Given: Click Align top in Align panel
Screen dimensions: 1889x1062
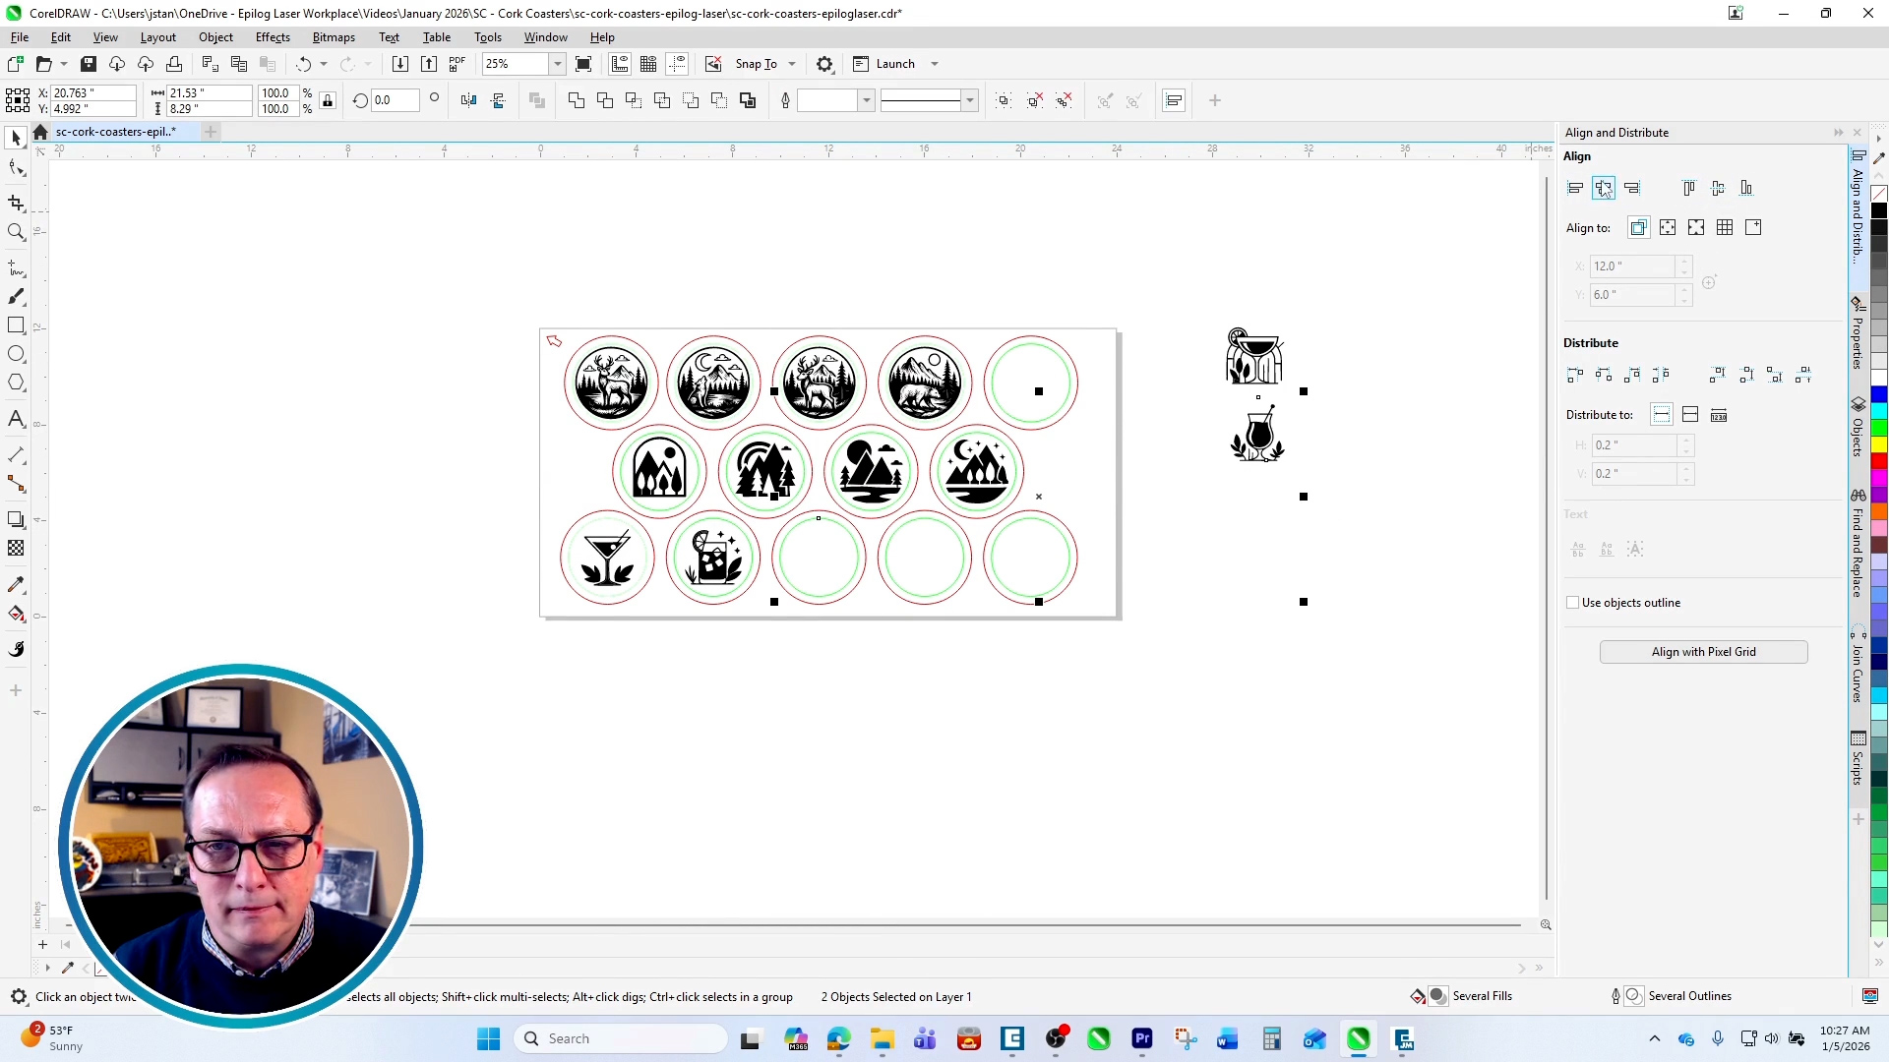Looking at the screenshot, I should 1689,188.
